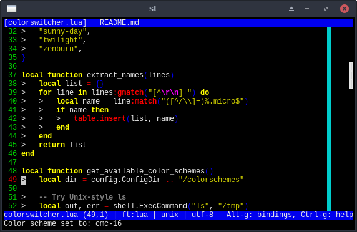The width and height of the screenshot is (357, 232).
Task: Close the st window with the red X
Action: [345, 9]
